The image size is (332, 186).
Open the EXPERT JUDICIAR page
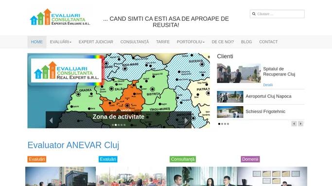pyautogui.click(x=96, y=42)
